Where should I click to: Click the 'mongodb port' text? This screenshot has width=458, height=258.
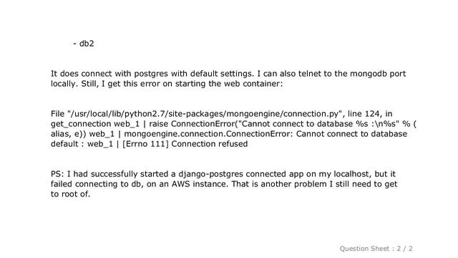[x=378, y=74]
